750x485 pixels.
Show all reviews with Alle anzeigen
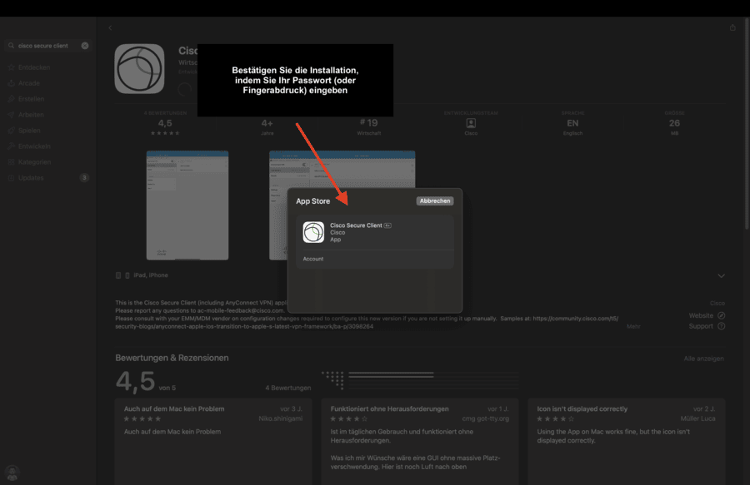(x=703, y=359)
